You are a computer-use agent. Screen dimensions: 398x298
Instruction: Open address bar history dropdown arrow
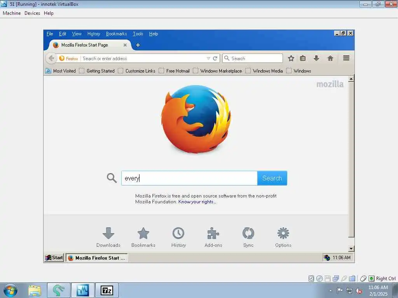tap(208, 59)
